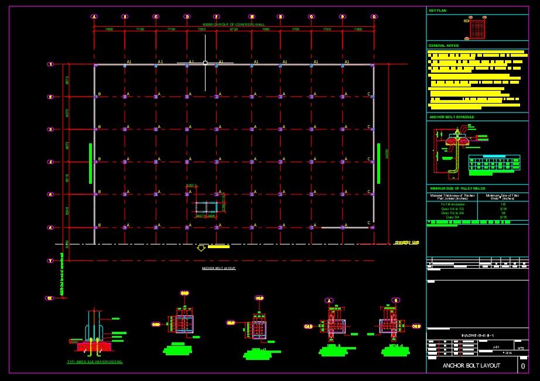Click grid bubble 1 on the left side
Screen dimensions: 540x381
coord(50,64)
